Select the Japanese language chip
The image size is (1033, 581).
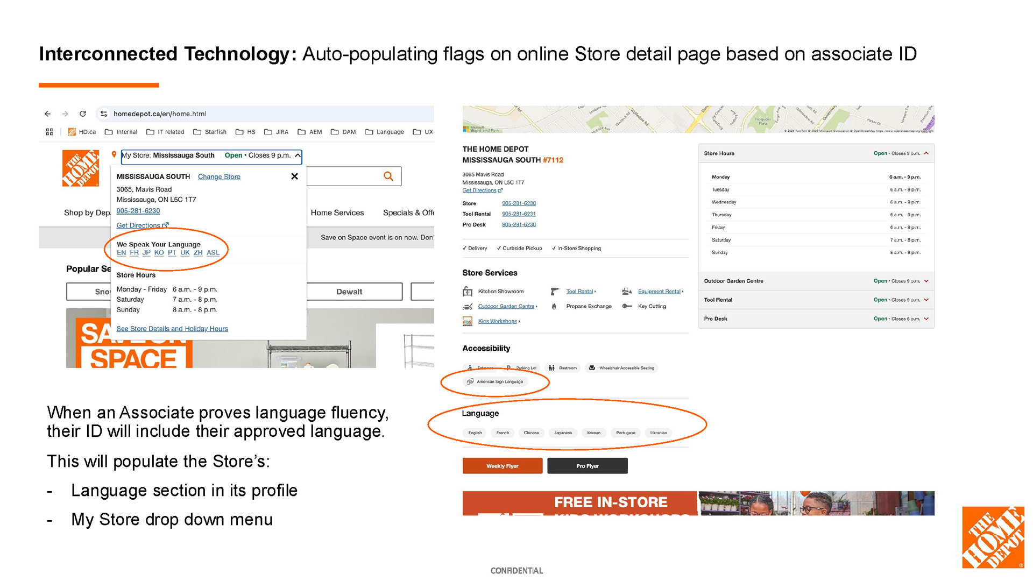pyautogui.click(x=563, y=433)
